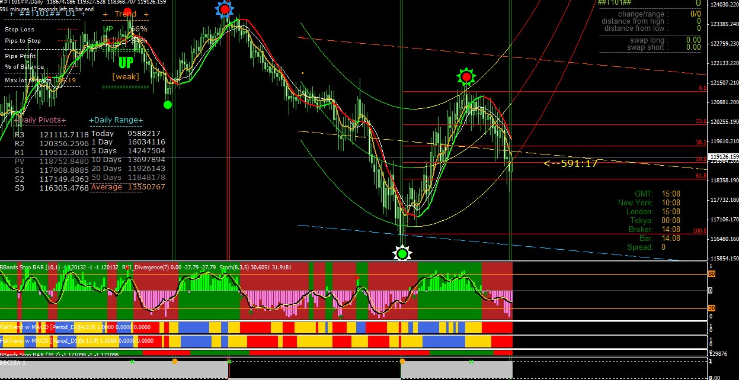Click the small orange dot on the chart
The height and width of the screenshot is (380, 739).
click(302, 73)
